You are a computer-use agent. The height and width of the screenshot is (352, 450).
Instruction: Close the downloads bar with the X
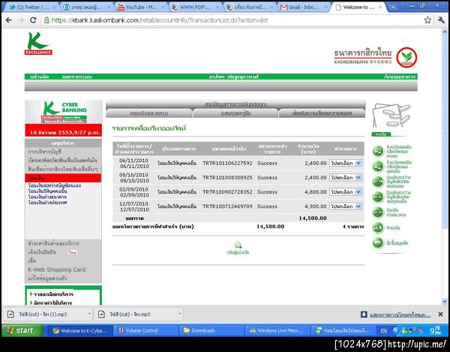tap(440, 314)
